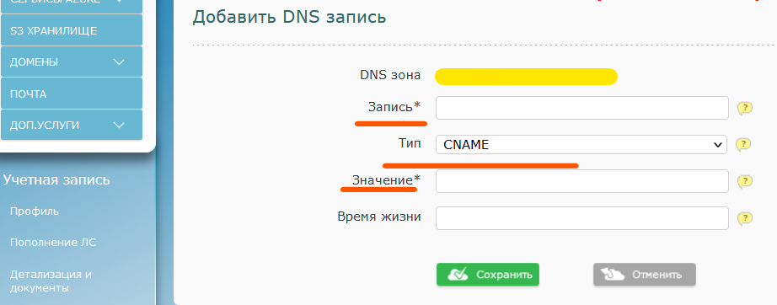Click cloud icon on Отменить button
The height and width of the screenshot is (305, 777).
(613, 275)
